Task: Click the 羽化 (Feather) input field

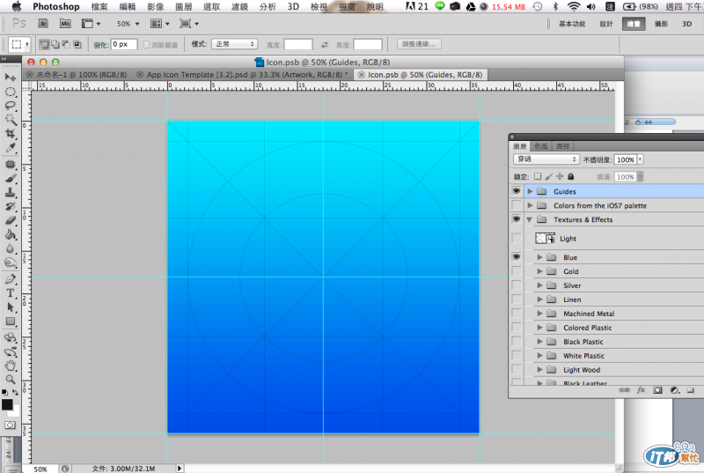Action: pyautogui.click(x=124, y=44)
